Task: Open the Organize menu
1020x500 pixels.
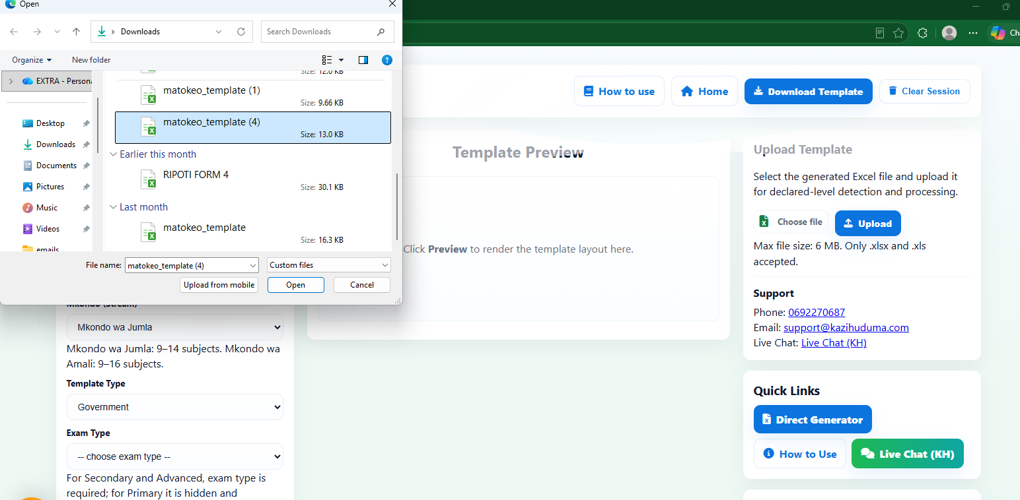Action: click(x=32, y=60)
